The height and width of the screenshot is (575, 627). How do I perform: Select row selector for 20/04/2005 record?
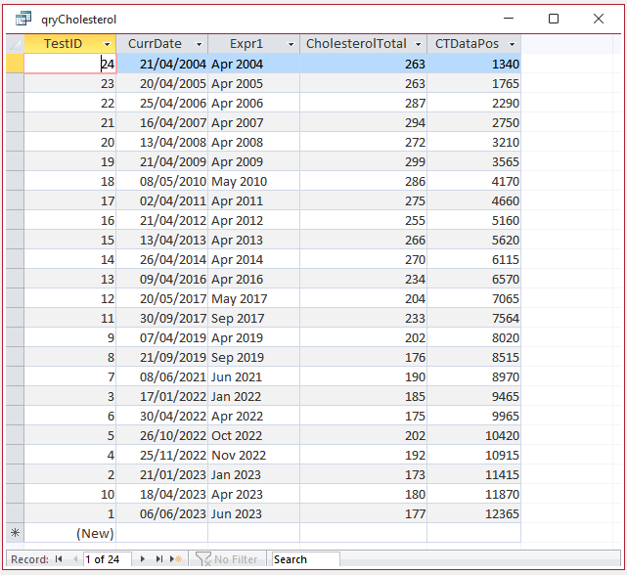(16, 83)
